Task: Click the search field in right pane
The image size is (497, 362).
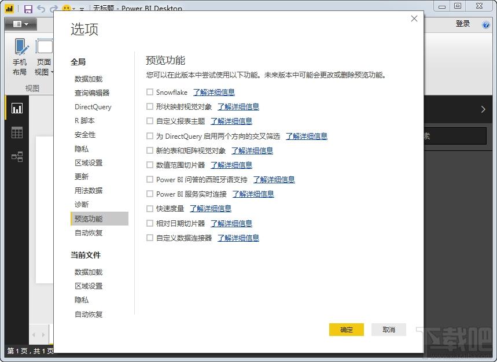Action: [x=455, y=136]
